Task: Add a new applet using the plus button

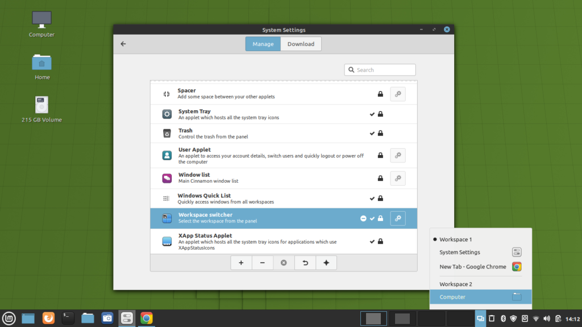Action: tap(241, 262)
